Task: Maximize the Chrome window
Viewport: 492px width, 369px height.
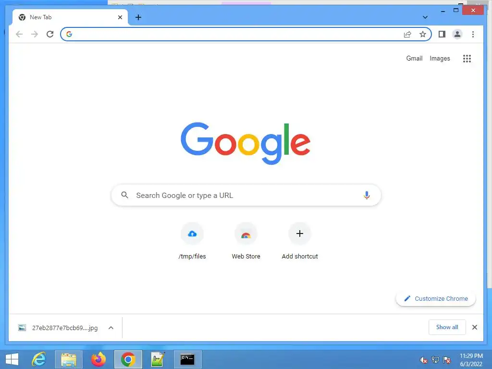Action: [456, 11]
